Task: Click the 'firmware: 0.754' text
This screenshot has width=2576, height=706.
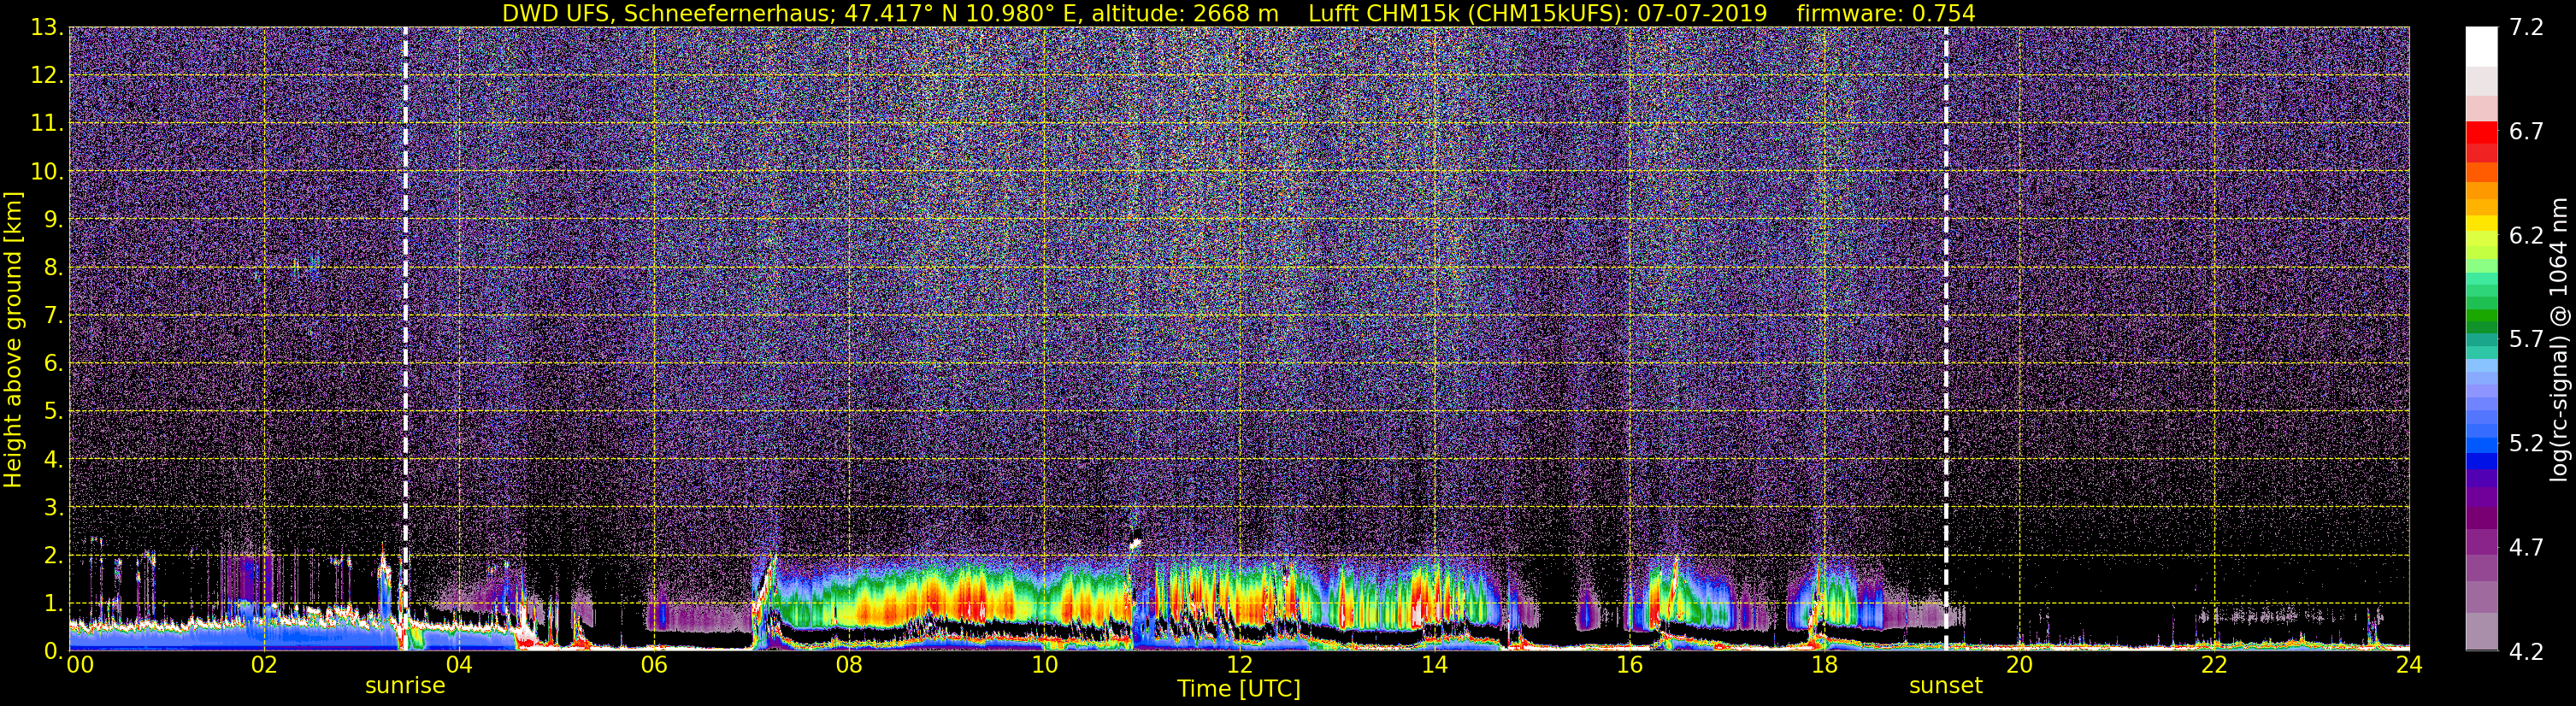Action: pos(1886,13)
